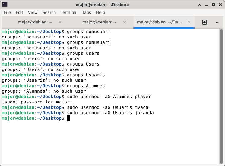Expand the tab list dropdown chevron

pyautogui.click(x=217, y=22)
